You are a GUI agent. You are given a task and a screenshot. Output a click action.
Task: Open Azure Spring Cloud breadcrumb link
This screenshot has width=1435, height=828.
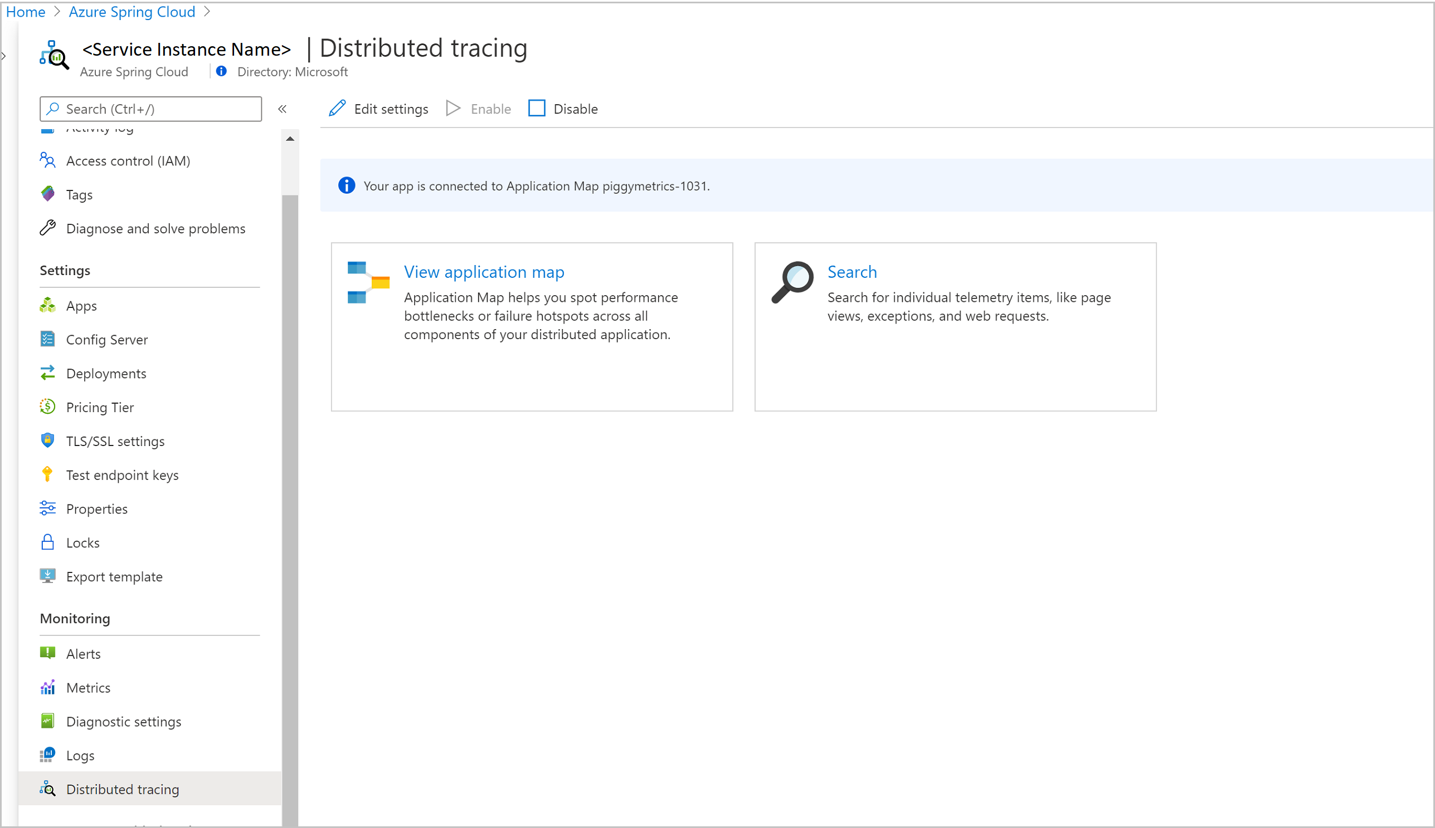[132, 12]
